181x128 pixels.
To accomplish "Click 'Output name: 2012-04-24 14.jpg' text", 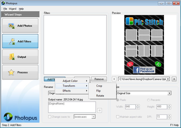I will (65, 100).
